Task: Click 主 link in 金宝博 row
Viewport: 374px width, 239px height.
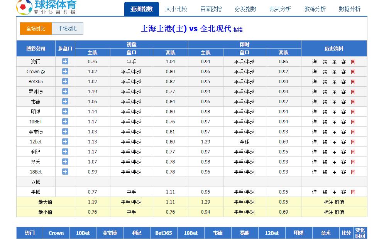Action: (334, 132)
